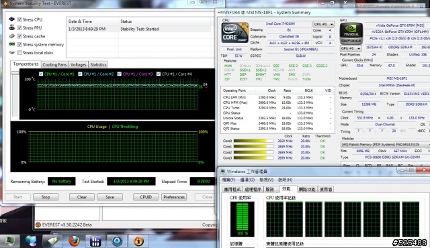Open 檢視(V) menu in Task Manager
This screenshot has width=430, height=248.
266,180
